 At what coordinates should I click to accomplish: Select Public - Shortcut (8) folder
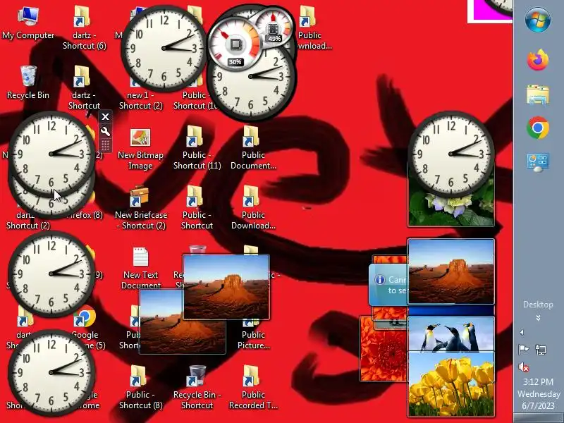click(140, 388)
